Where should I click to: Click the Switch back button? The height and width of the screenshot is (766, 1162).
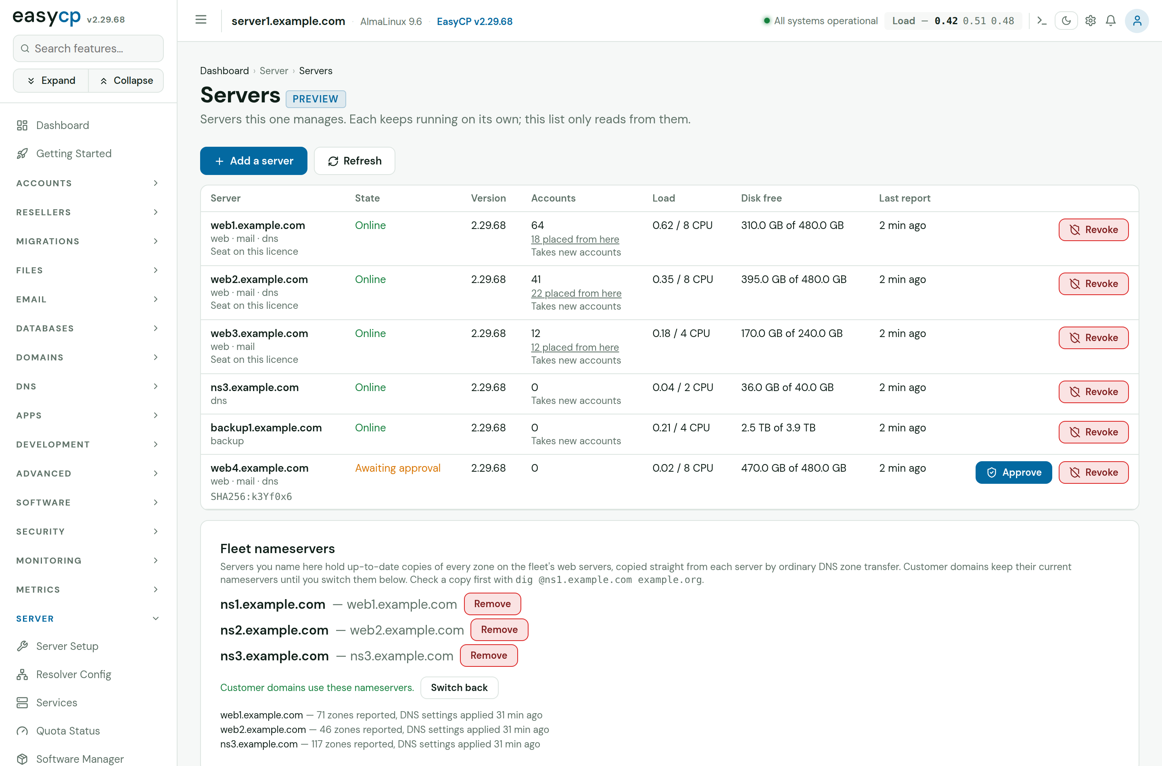click(x=459, y=687)
